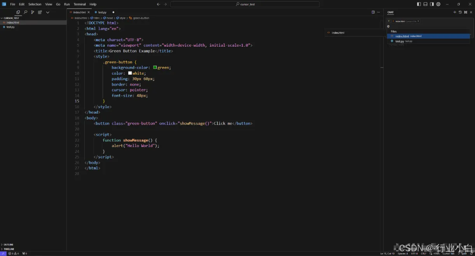Switch to the test.py editor tab
This screenshot has width=475, height=256.
(102, 12)
